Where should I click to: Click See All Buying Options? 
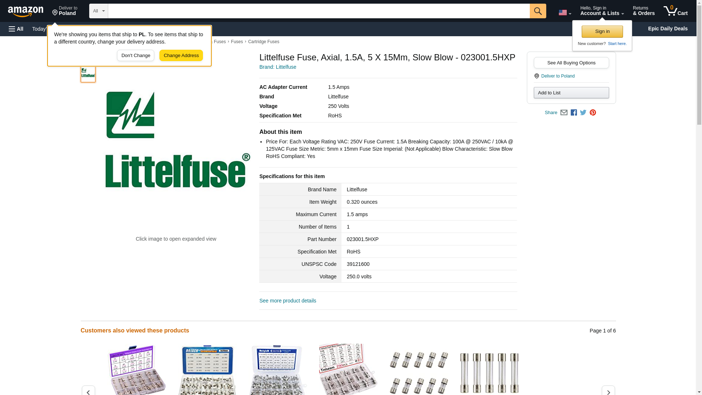click(x=571, y=63)
